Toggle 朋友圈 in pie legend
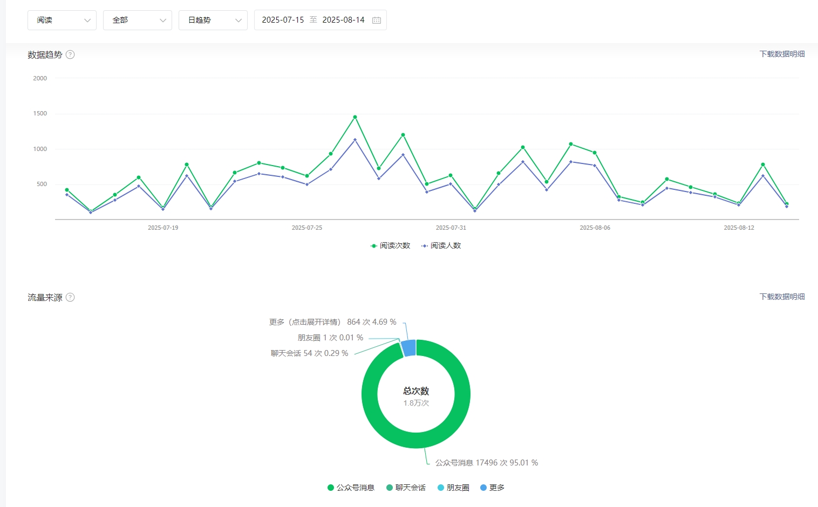Viewport: 818px width, 507px height. click(x=453, y=488)
